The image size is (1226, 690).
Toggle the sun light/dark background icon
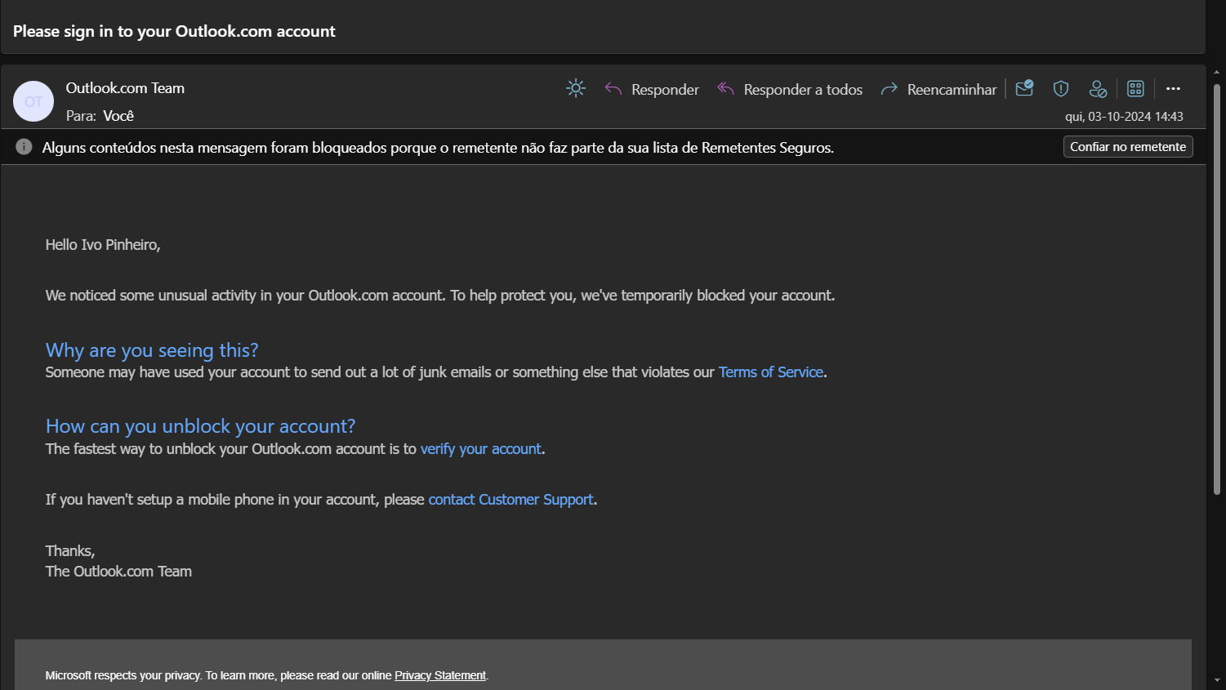(x=576, y=88)
